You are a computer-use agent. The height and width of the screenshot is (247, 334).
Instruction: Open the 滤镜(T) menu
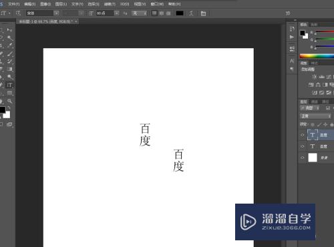(110, 4)
